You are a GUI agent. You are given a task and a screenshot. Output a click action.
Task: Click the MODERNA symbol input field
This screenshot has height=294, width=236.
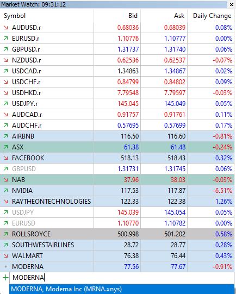pyautogui.click(x=122, y=277)
